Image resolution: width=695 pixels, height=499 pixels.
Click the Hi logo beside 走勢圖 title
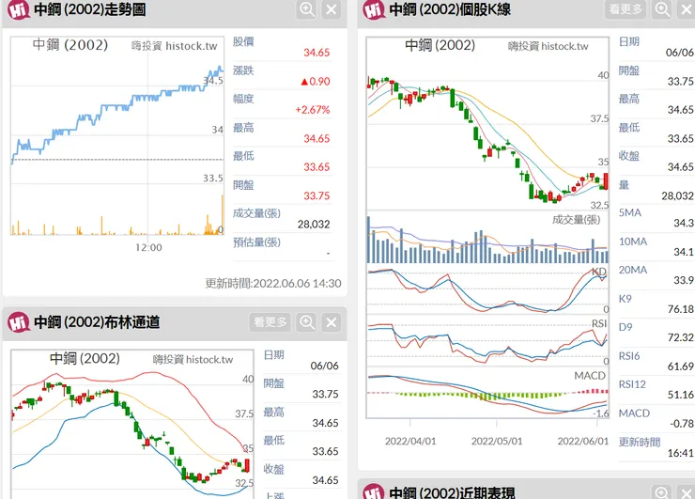18,10
